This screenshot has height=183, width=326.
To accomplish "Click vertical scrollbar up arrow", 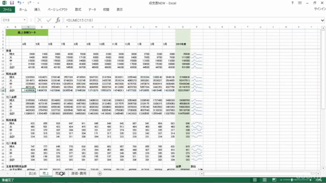I will pos(323,28).
